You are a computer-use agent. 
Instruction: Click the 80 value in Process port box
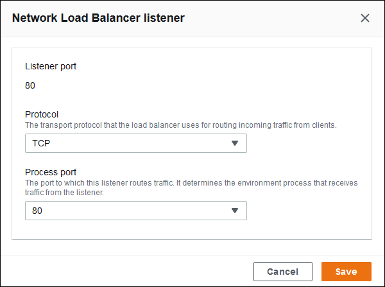37,211
